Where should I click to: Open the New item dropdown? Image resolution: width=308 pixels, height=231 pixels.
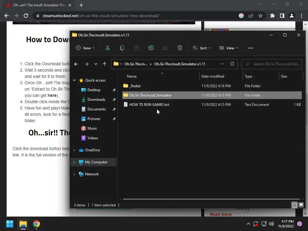(x=85, y=48)
